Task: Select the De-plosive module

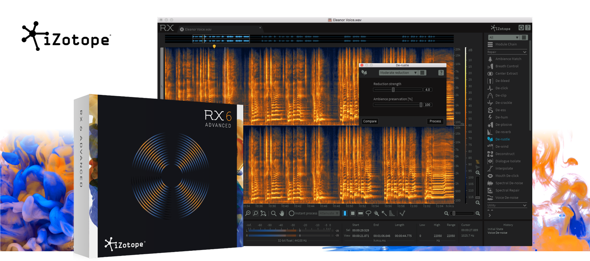Action: pyautogui.click(x=500, y=125)
